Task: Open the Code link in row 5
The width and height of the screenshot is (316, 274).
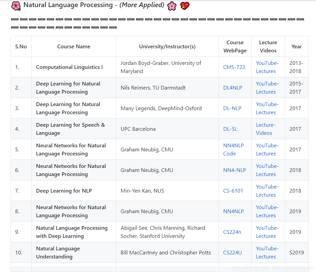Action: 229,154
